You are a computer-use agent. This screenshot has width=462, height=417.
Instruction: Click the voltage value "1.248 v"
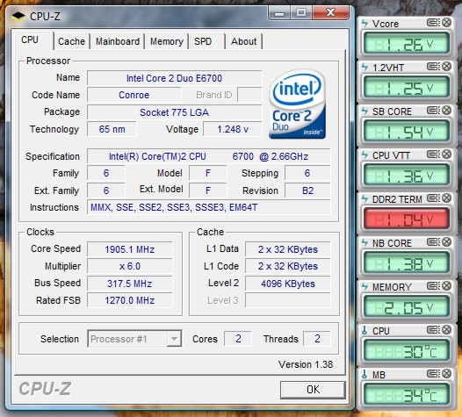coord(233,129)
